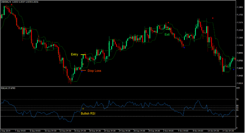Select the RSI(14) 37.6793 indicator label
245x133 pixels.
coord(8,88)
